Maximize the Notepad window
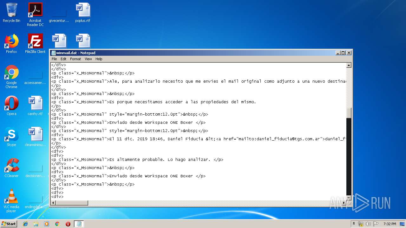Image resolution: width=406 pixels, height=228 pixels. tap(343, 53)
